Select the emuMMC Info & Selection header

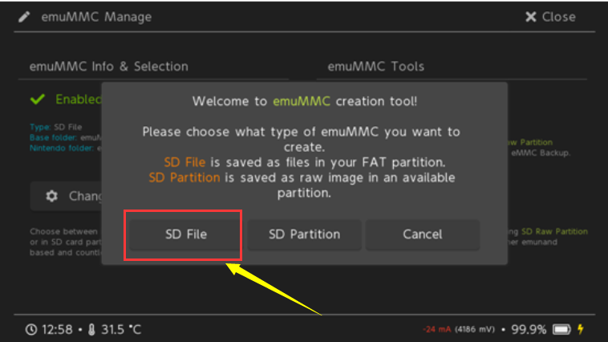108,67
